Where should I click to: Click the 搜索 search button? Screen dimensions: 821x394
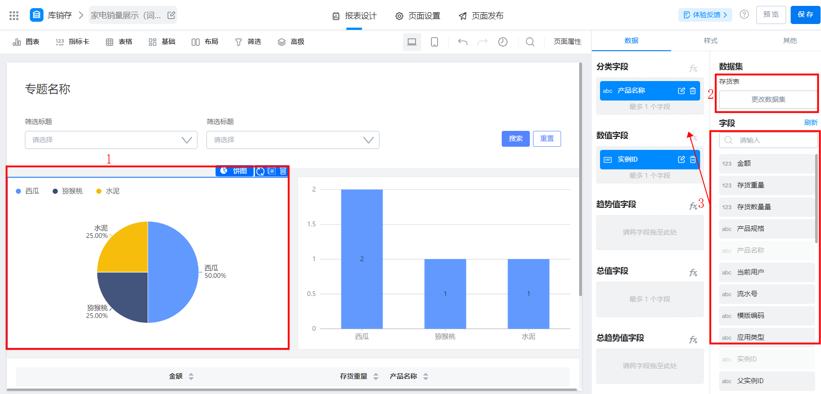click(516, 139)
